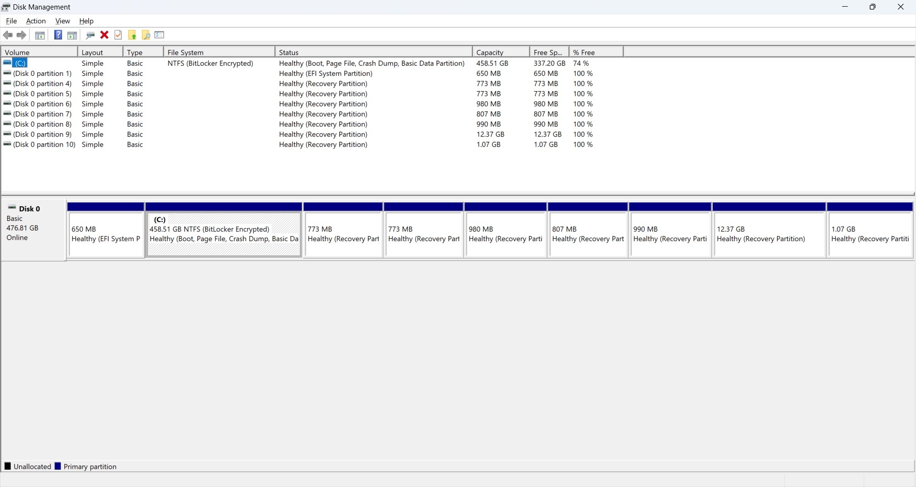Open the Action menu
This screenshot has height=487, width=916.
(x=35, y=21)
